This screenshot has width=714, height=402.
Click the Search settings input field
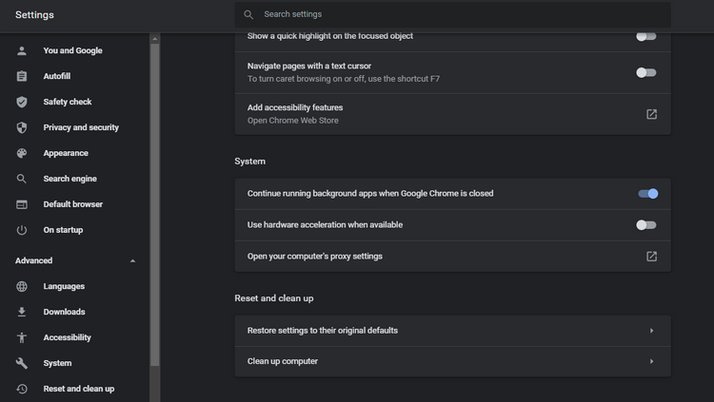pyautogui.click(x=452, y=14)
